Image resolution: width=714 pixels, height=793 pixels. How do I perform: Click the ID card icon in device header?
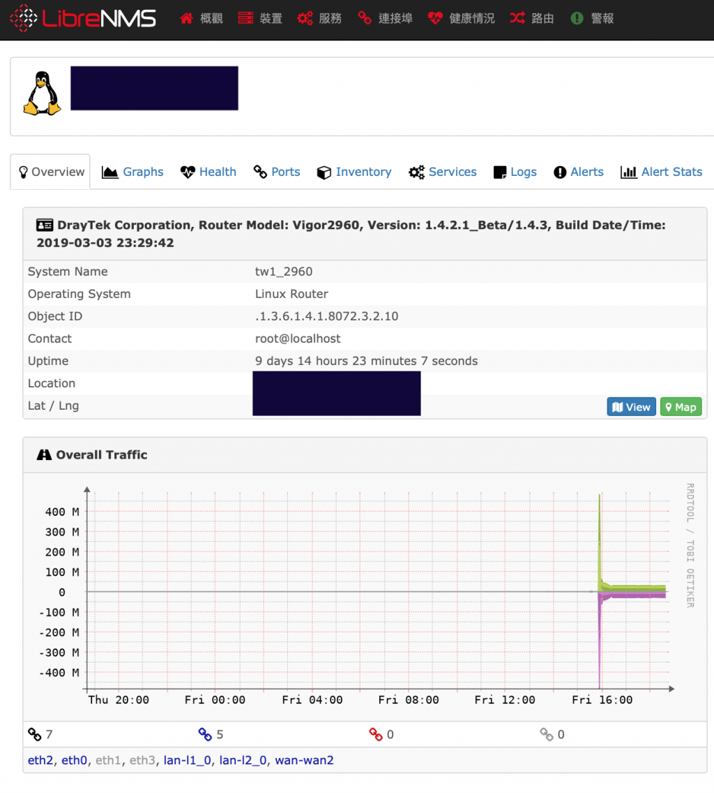click(45, 225)
